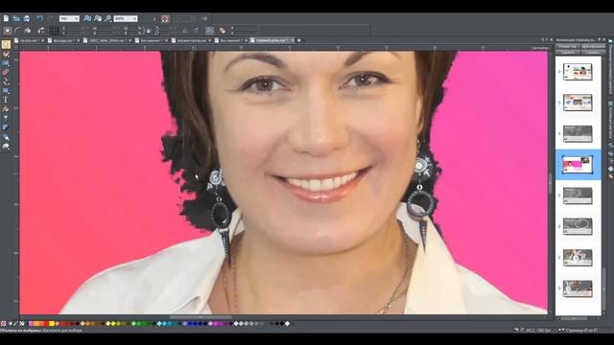Undo the last action

click(39, 18)
